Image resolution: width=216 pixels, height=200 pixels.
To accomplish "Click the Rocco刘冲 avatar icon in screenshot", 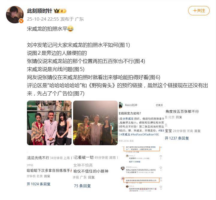I will [121, 105].
